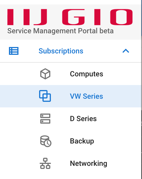Click the letter G in the logo
Screen dimensions: 142x179
(74, 17)
